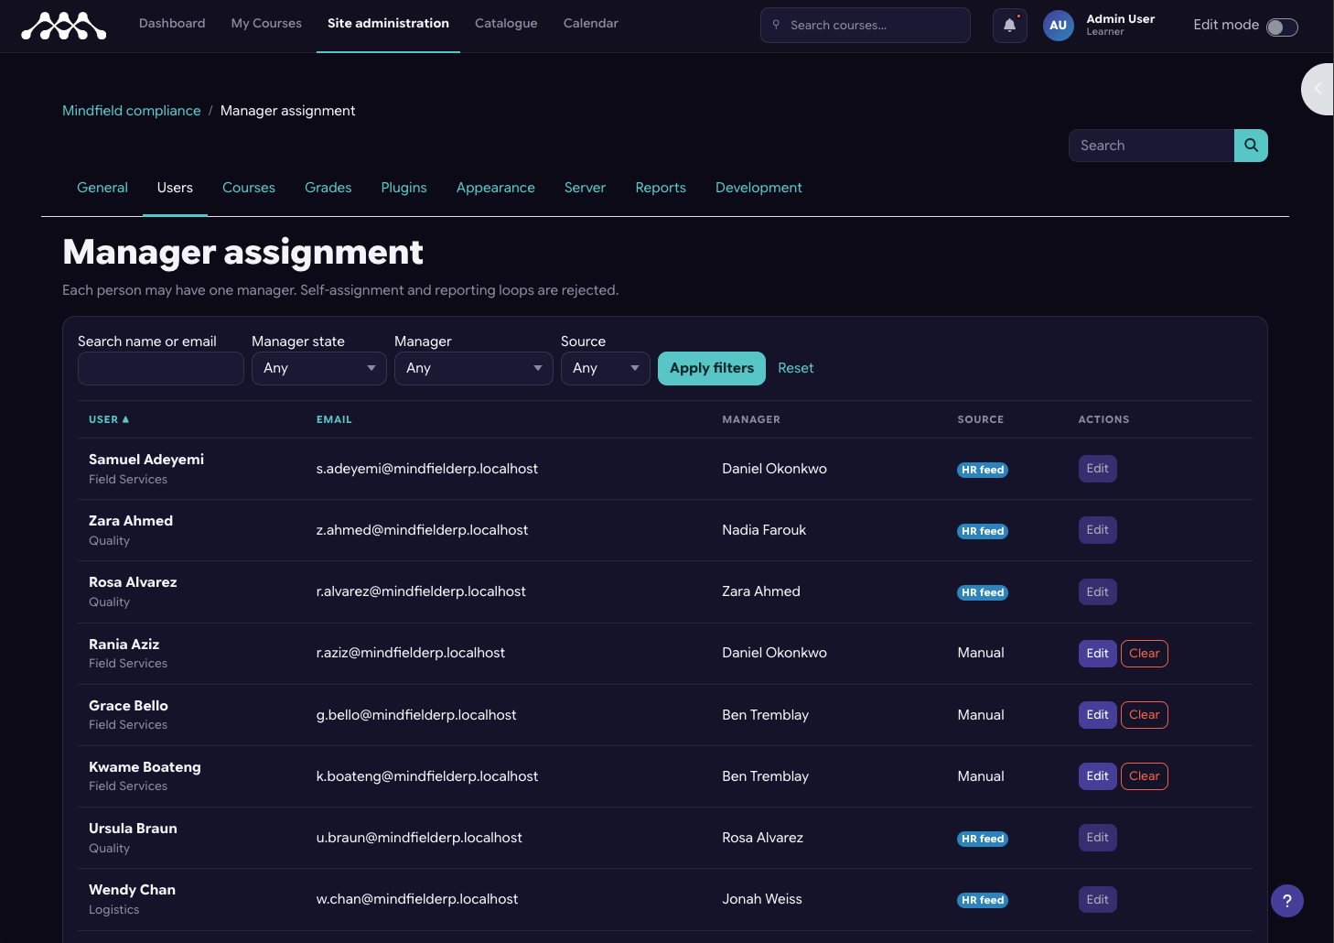This screenshot has height=943, width=1334.
Task: Click the Apply filters button
Action: (x=712, y=368)
